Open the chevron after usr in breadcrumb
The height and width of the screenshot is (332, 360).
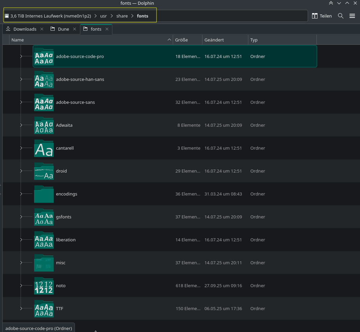click(x=112, y=16)
